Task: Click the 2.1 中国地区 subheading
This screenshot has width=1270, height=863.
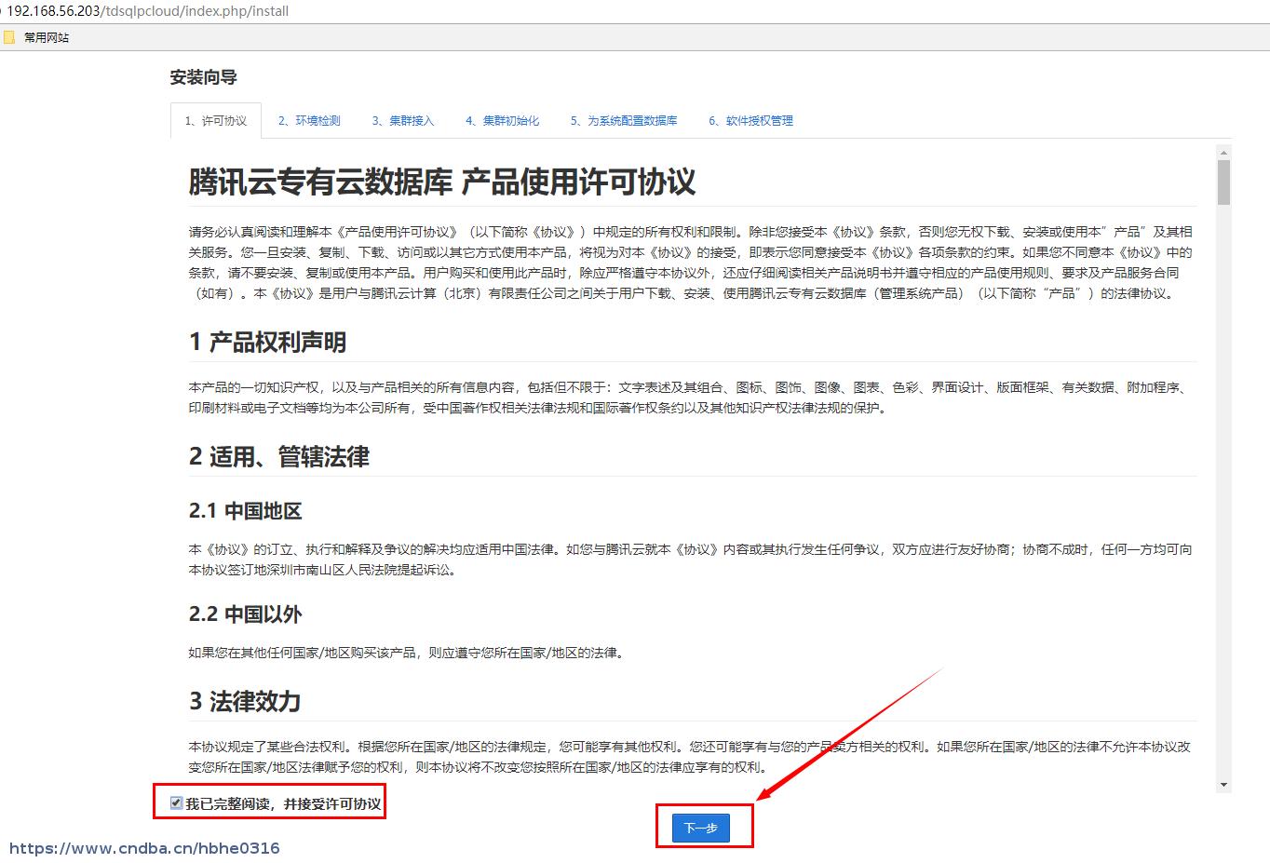Action: point(245,510)
